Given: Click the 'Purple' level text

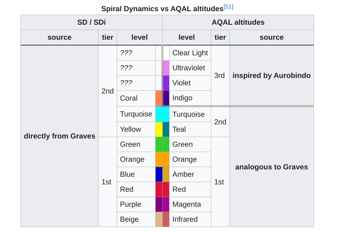Looking at the screenshot, I should pos(131,204).
